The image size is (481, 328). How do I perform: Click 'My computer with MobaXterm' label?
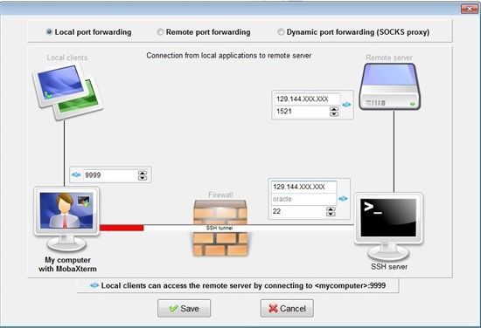click(x=67, y=264)
